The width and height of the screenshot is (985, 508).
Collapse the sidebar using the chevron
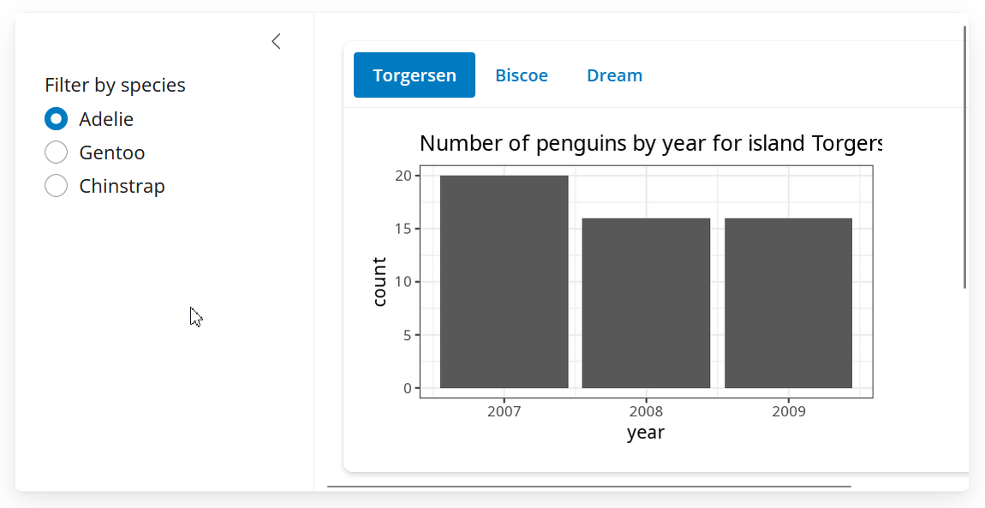point(276,41)
